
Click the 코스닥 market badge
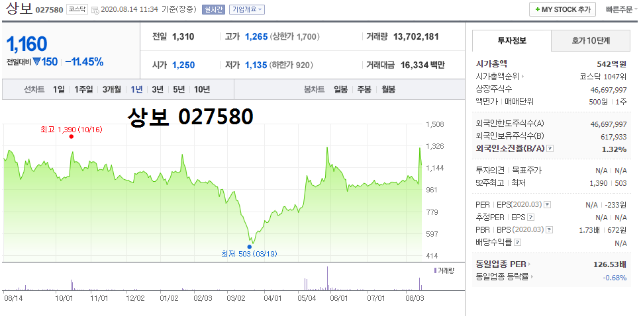coord(77,9)
